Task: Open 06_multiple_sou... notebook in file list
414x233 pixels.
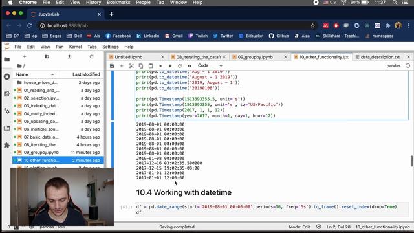Action: tap(58, 129)
